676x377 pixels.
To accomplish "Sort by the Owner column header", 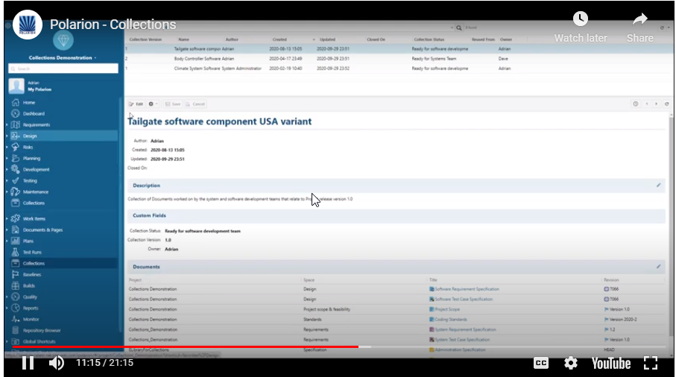I will [x=506, y=39].
